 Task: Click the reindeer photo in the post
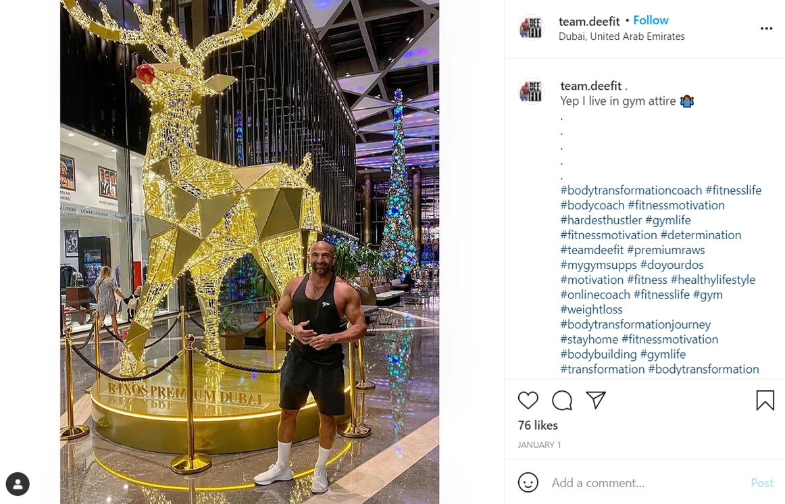click(x=249, y=252)
